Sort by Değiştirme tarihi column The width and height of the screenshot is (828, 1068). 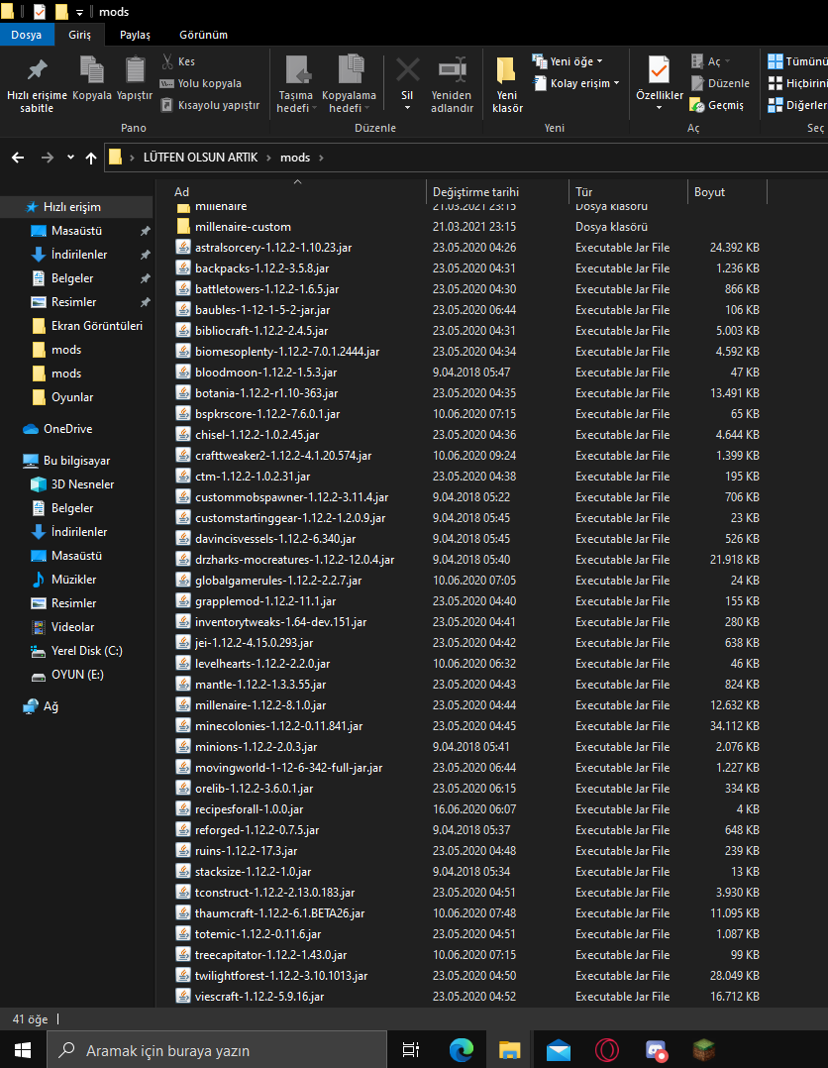(x=475, y=192)
